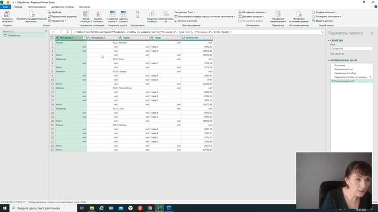Click Remove Rows (Удалить строки) icon

(x=123, y=14)
